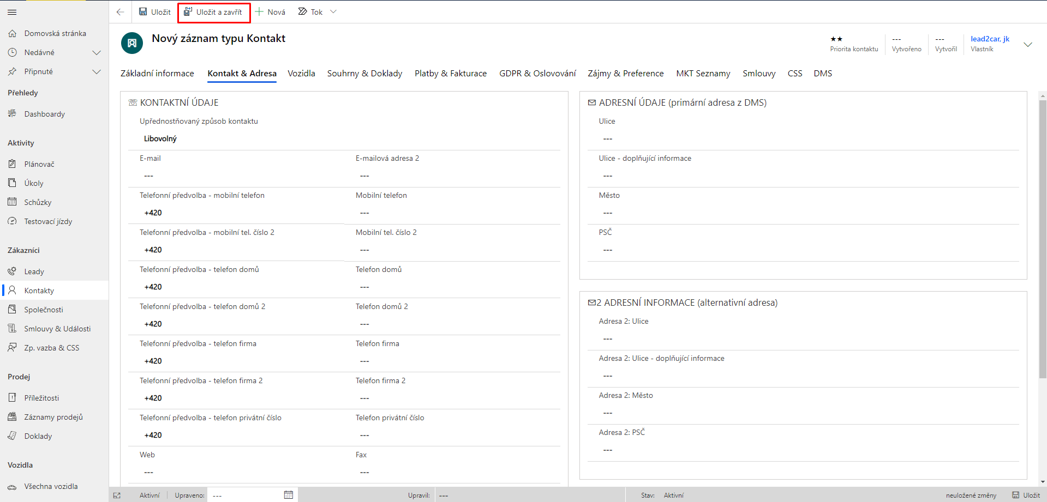The image size is (1047, 502).
Task: Expand the Připnuté section
Action: [x=97, y=72]
